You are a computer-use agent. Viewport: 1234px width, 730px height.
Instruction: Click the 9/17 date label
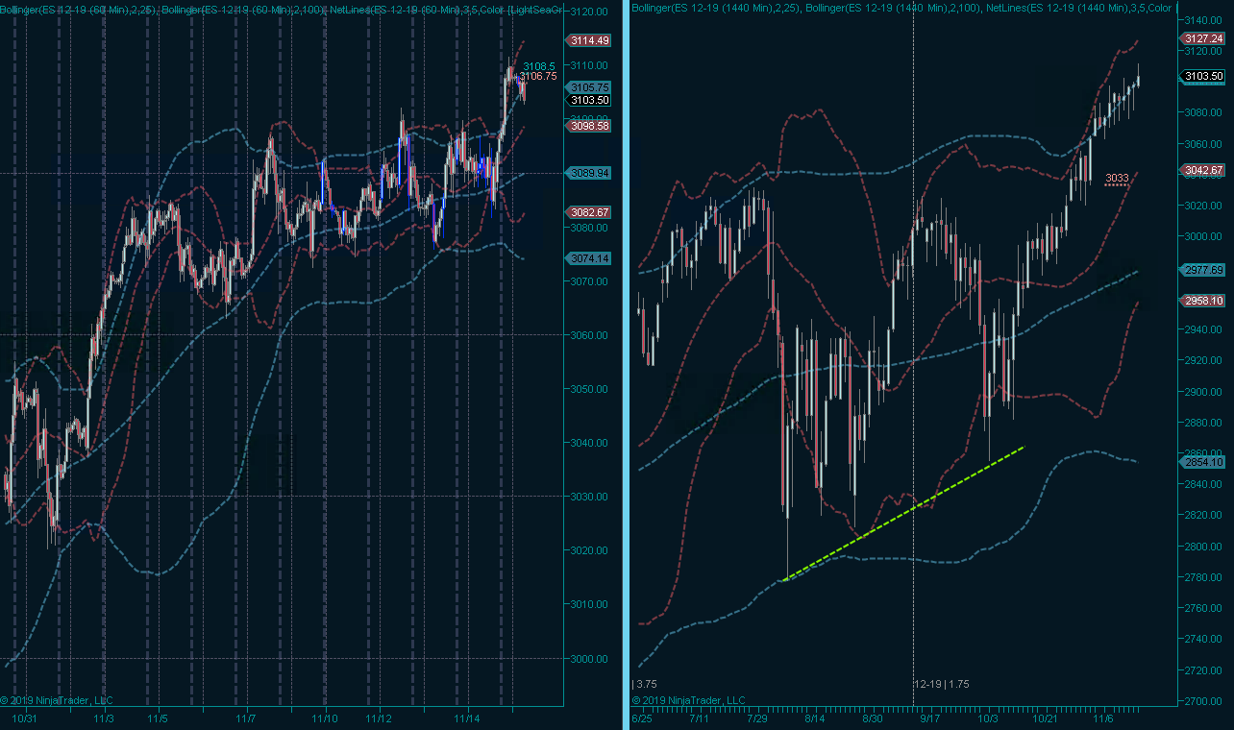930,718
